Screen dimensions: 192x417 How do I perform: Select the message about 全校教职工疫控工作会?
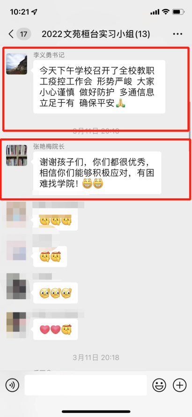click(x=99, y=87)
